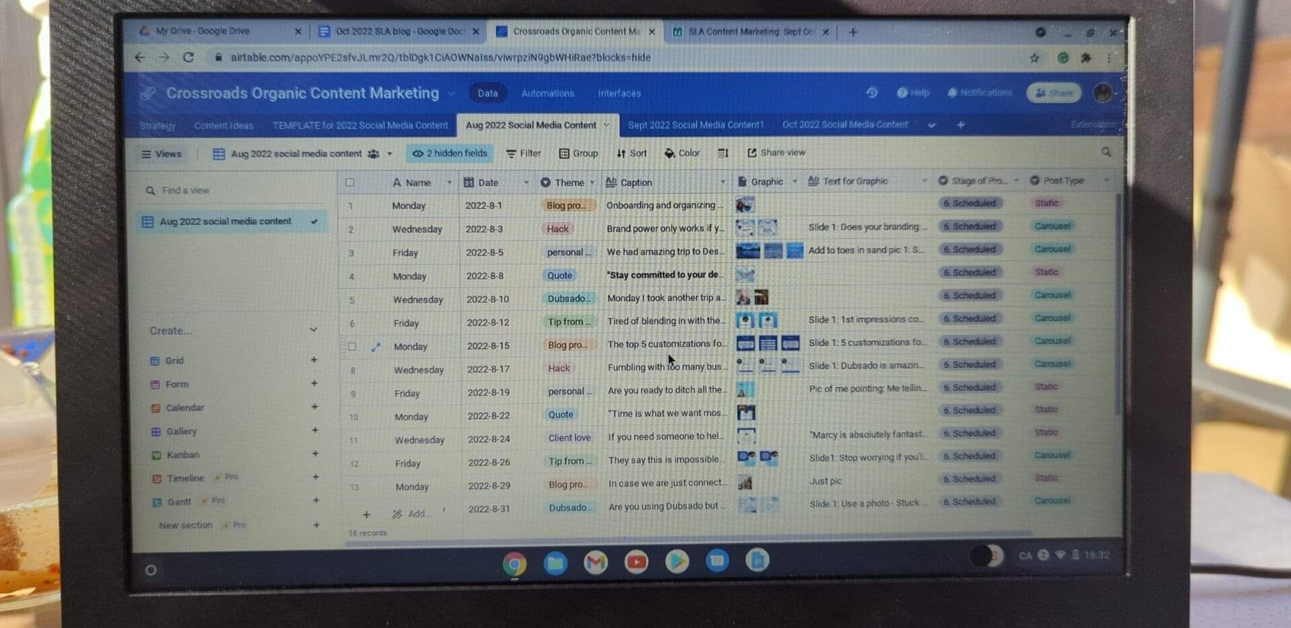Click the Sort button
The image size is (1291, 628).
pyautogui.click(x=631, y=153)
